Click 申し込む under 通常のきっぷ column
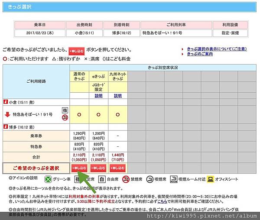 click(79, 168)
